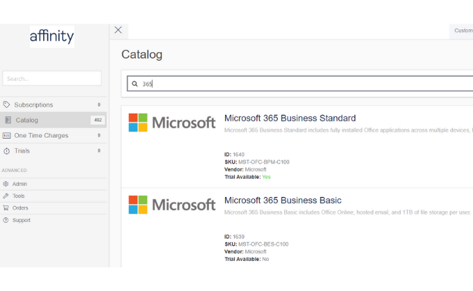Viewport: 473px width, 291px height.
Task: Open Admin under Advanced
Action: (x=53, y=184)
